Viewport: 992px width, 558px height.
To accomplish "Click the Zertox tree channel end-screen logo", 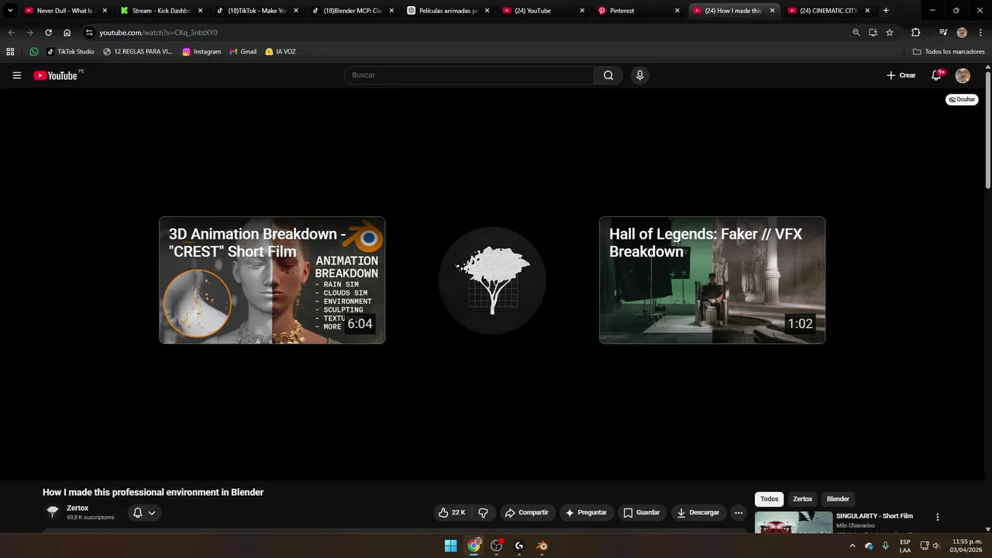I will (492, 281).
